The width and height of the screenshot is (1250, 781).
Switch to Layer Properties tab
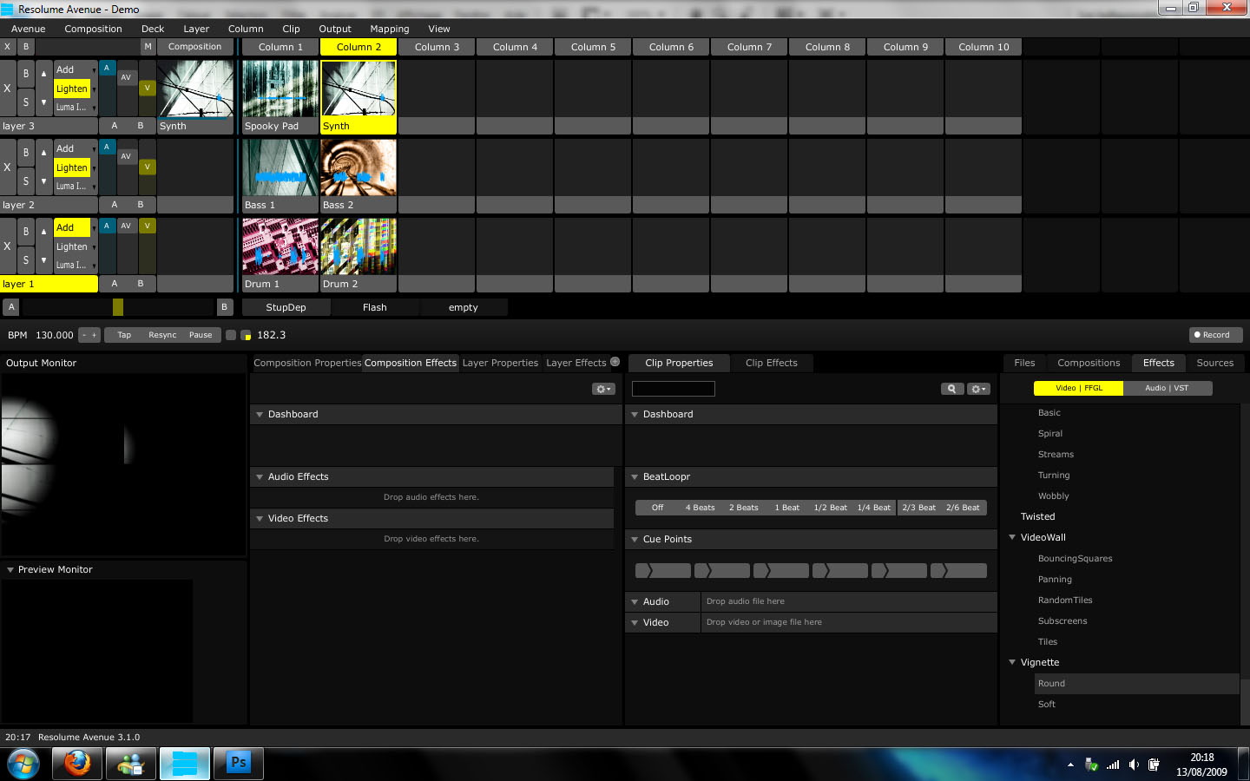click(x=500, y=363)
